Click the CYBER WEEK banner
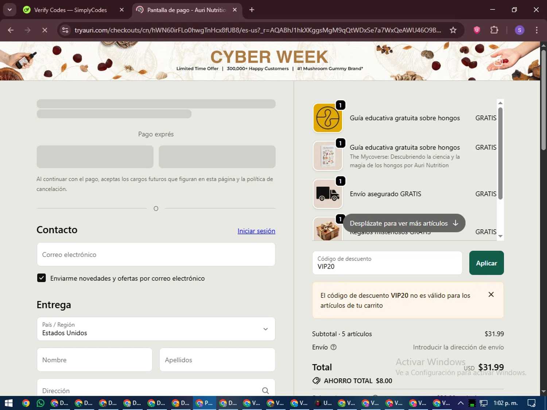Image resolution: width=547 pixels, height=410 pixels. point(269,60)
